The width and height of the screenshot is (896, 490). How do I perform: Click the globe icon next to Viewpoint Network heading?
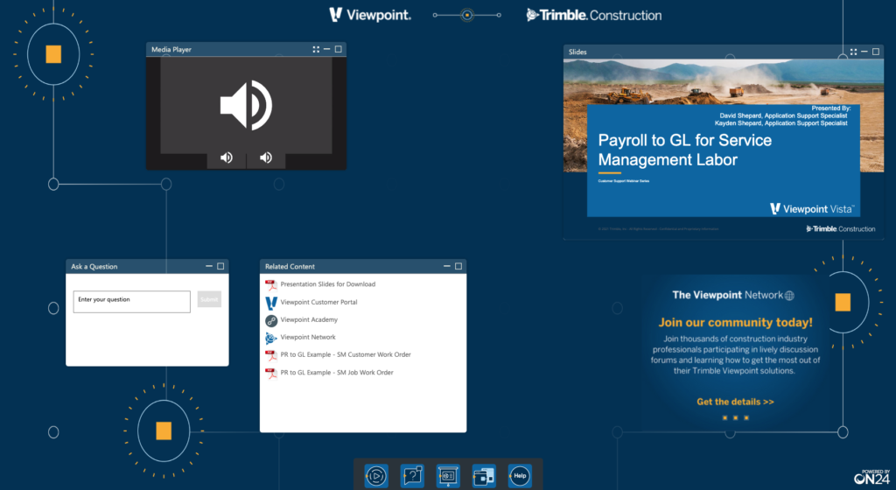coord(789,295)
